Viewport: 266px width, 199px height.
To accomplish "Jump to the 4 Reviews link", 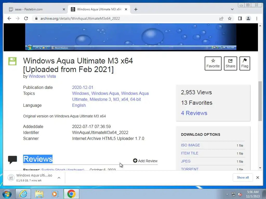I will pyautogui.click(x=194, y=113).
